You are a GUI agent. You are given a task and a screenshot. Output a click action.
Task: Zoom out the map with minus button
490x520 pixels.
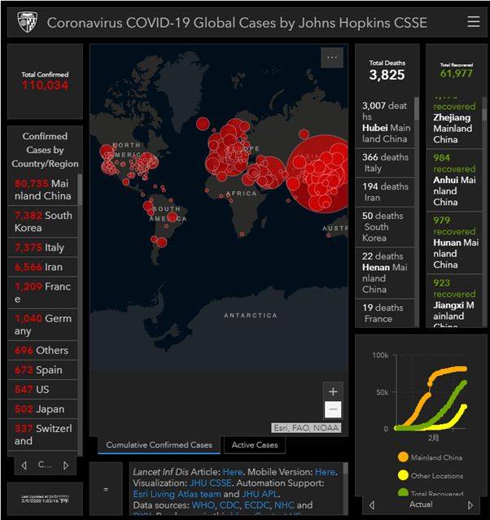pyautogui.click(x=333, y=409)
